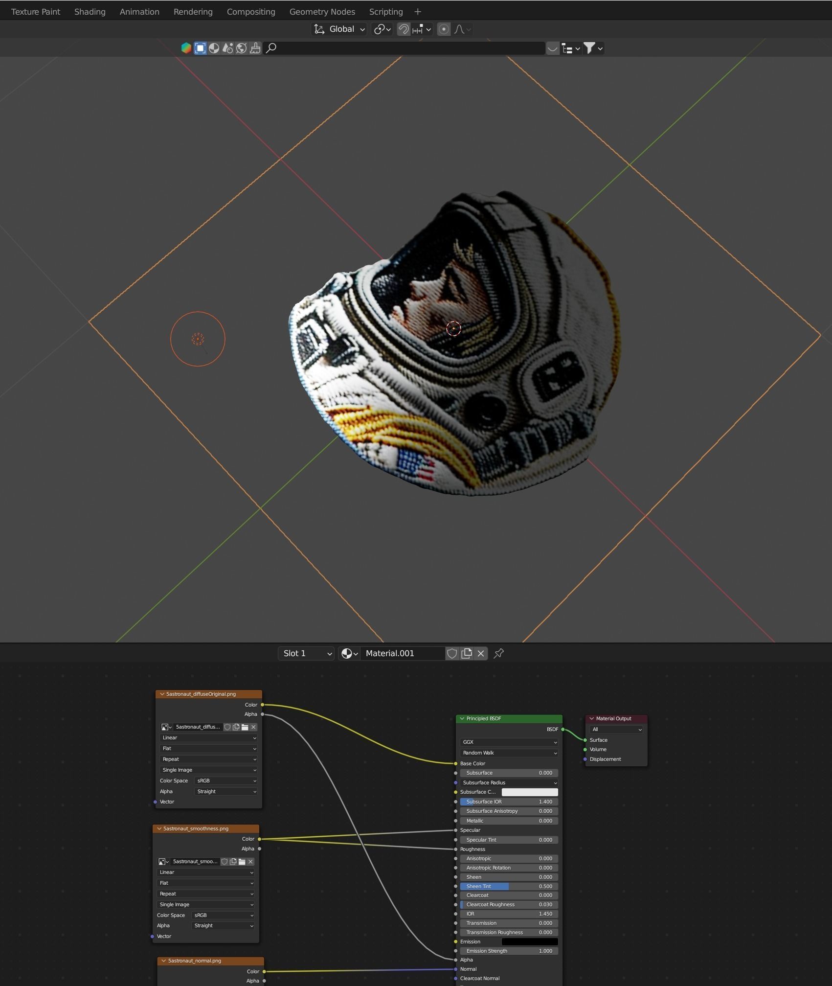This screenshot has width=832, height=986.
Task: Open Material Output target All dropdown
Action: click(x=616, y=730)
